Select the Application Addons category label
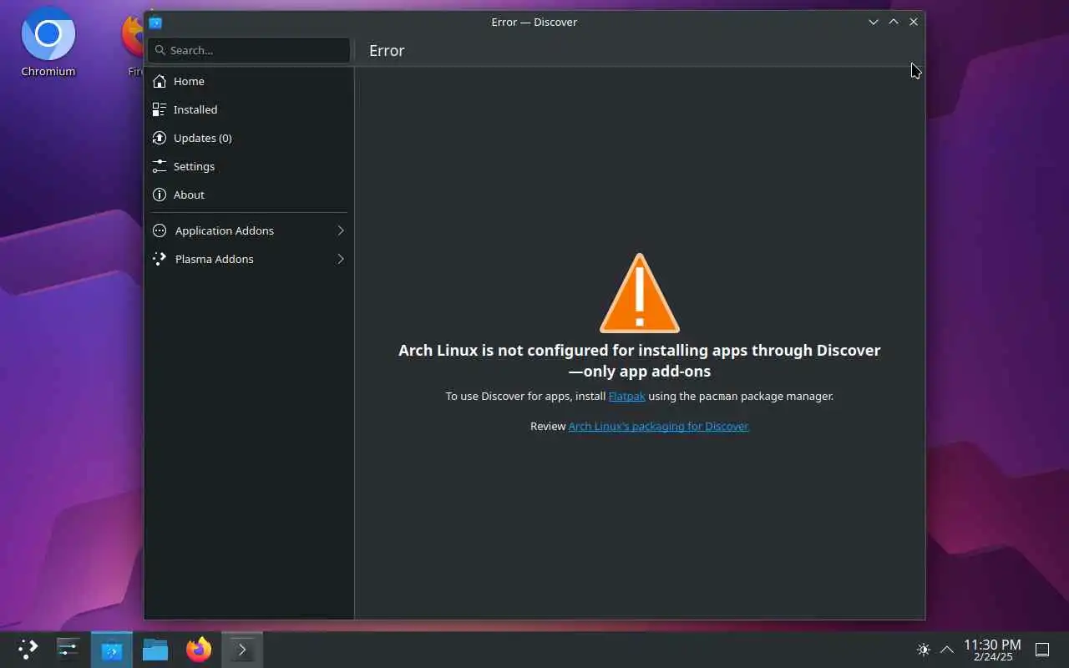 click(225, 230)
